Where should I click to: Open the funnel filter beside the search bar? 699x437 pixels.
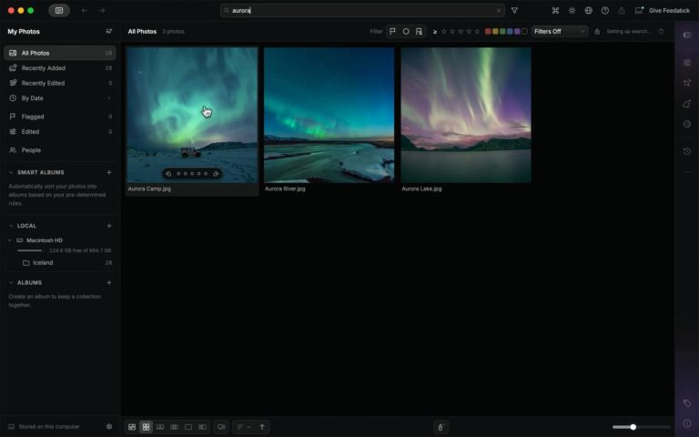point(514,10)
